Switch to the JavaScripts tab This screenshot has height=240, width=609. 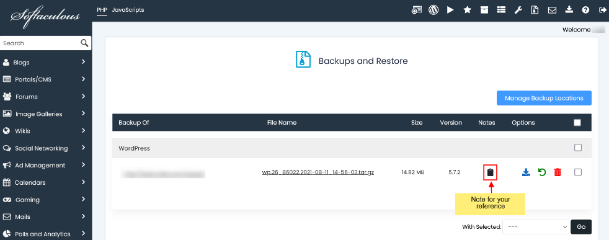[x=128, y=10]
